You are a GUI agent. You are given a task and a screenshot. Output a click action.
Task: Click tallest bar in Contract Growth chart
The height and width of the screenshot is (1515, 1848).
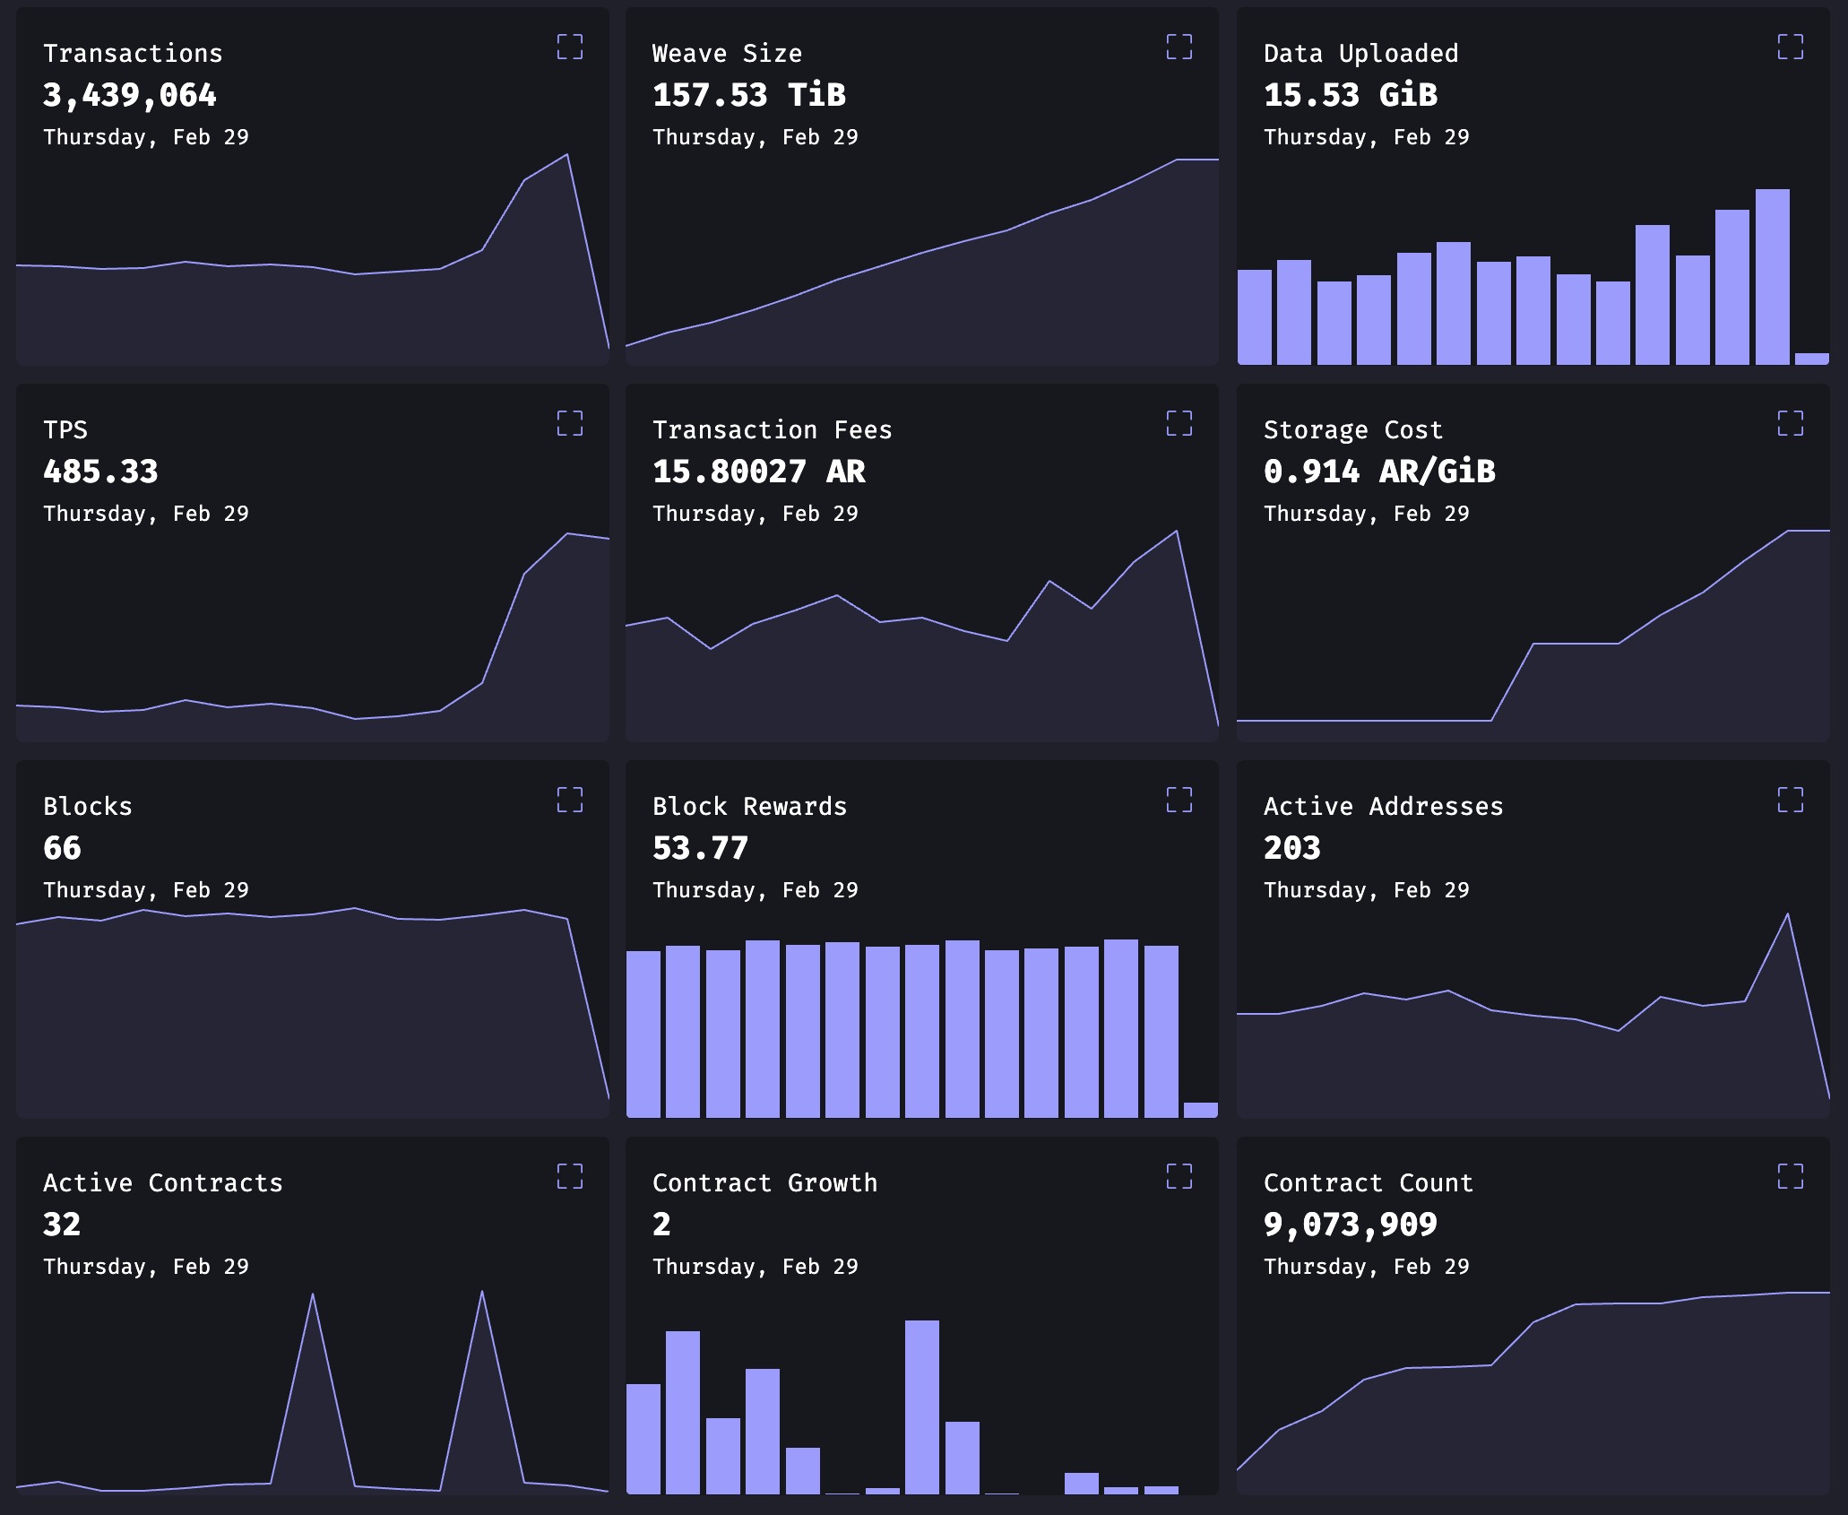(x=921, y=1407)
